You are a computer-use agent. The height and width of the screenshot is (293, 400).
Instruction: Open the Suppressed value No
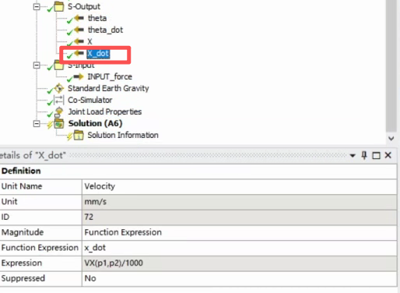tap(239, 278)
